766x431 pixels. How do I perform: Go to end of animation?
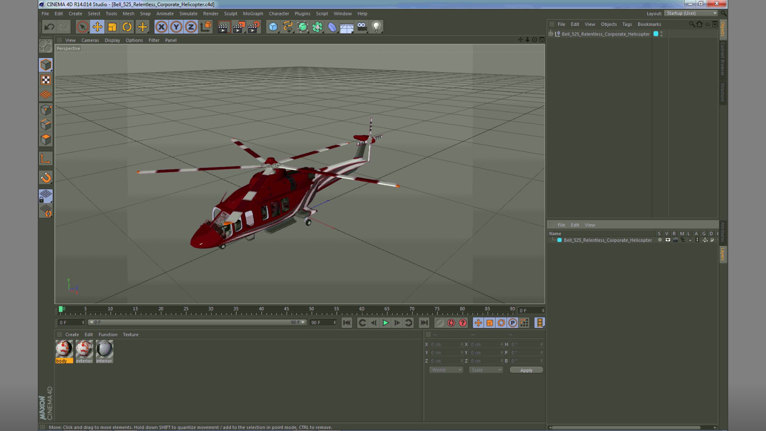[424, 323]
